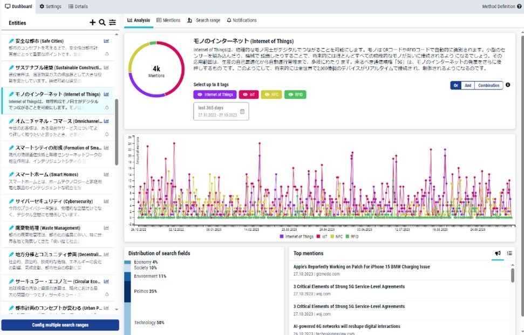Click the entities list scrollbar thumb

click(x=117, y=132)
